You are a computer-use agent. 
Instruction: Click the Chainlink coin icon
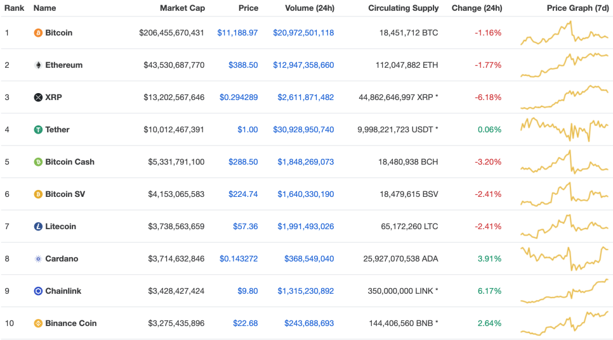[38, 291]
